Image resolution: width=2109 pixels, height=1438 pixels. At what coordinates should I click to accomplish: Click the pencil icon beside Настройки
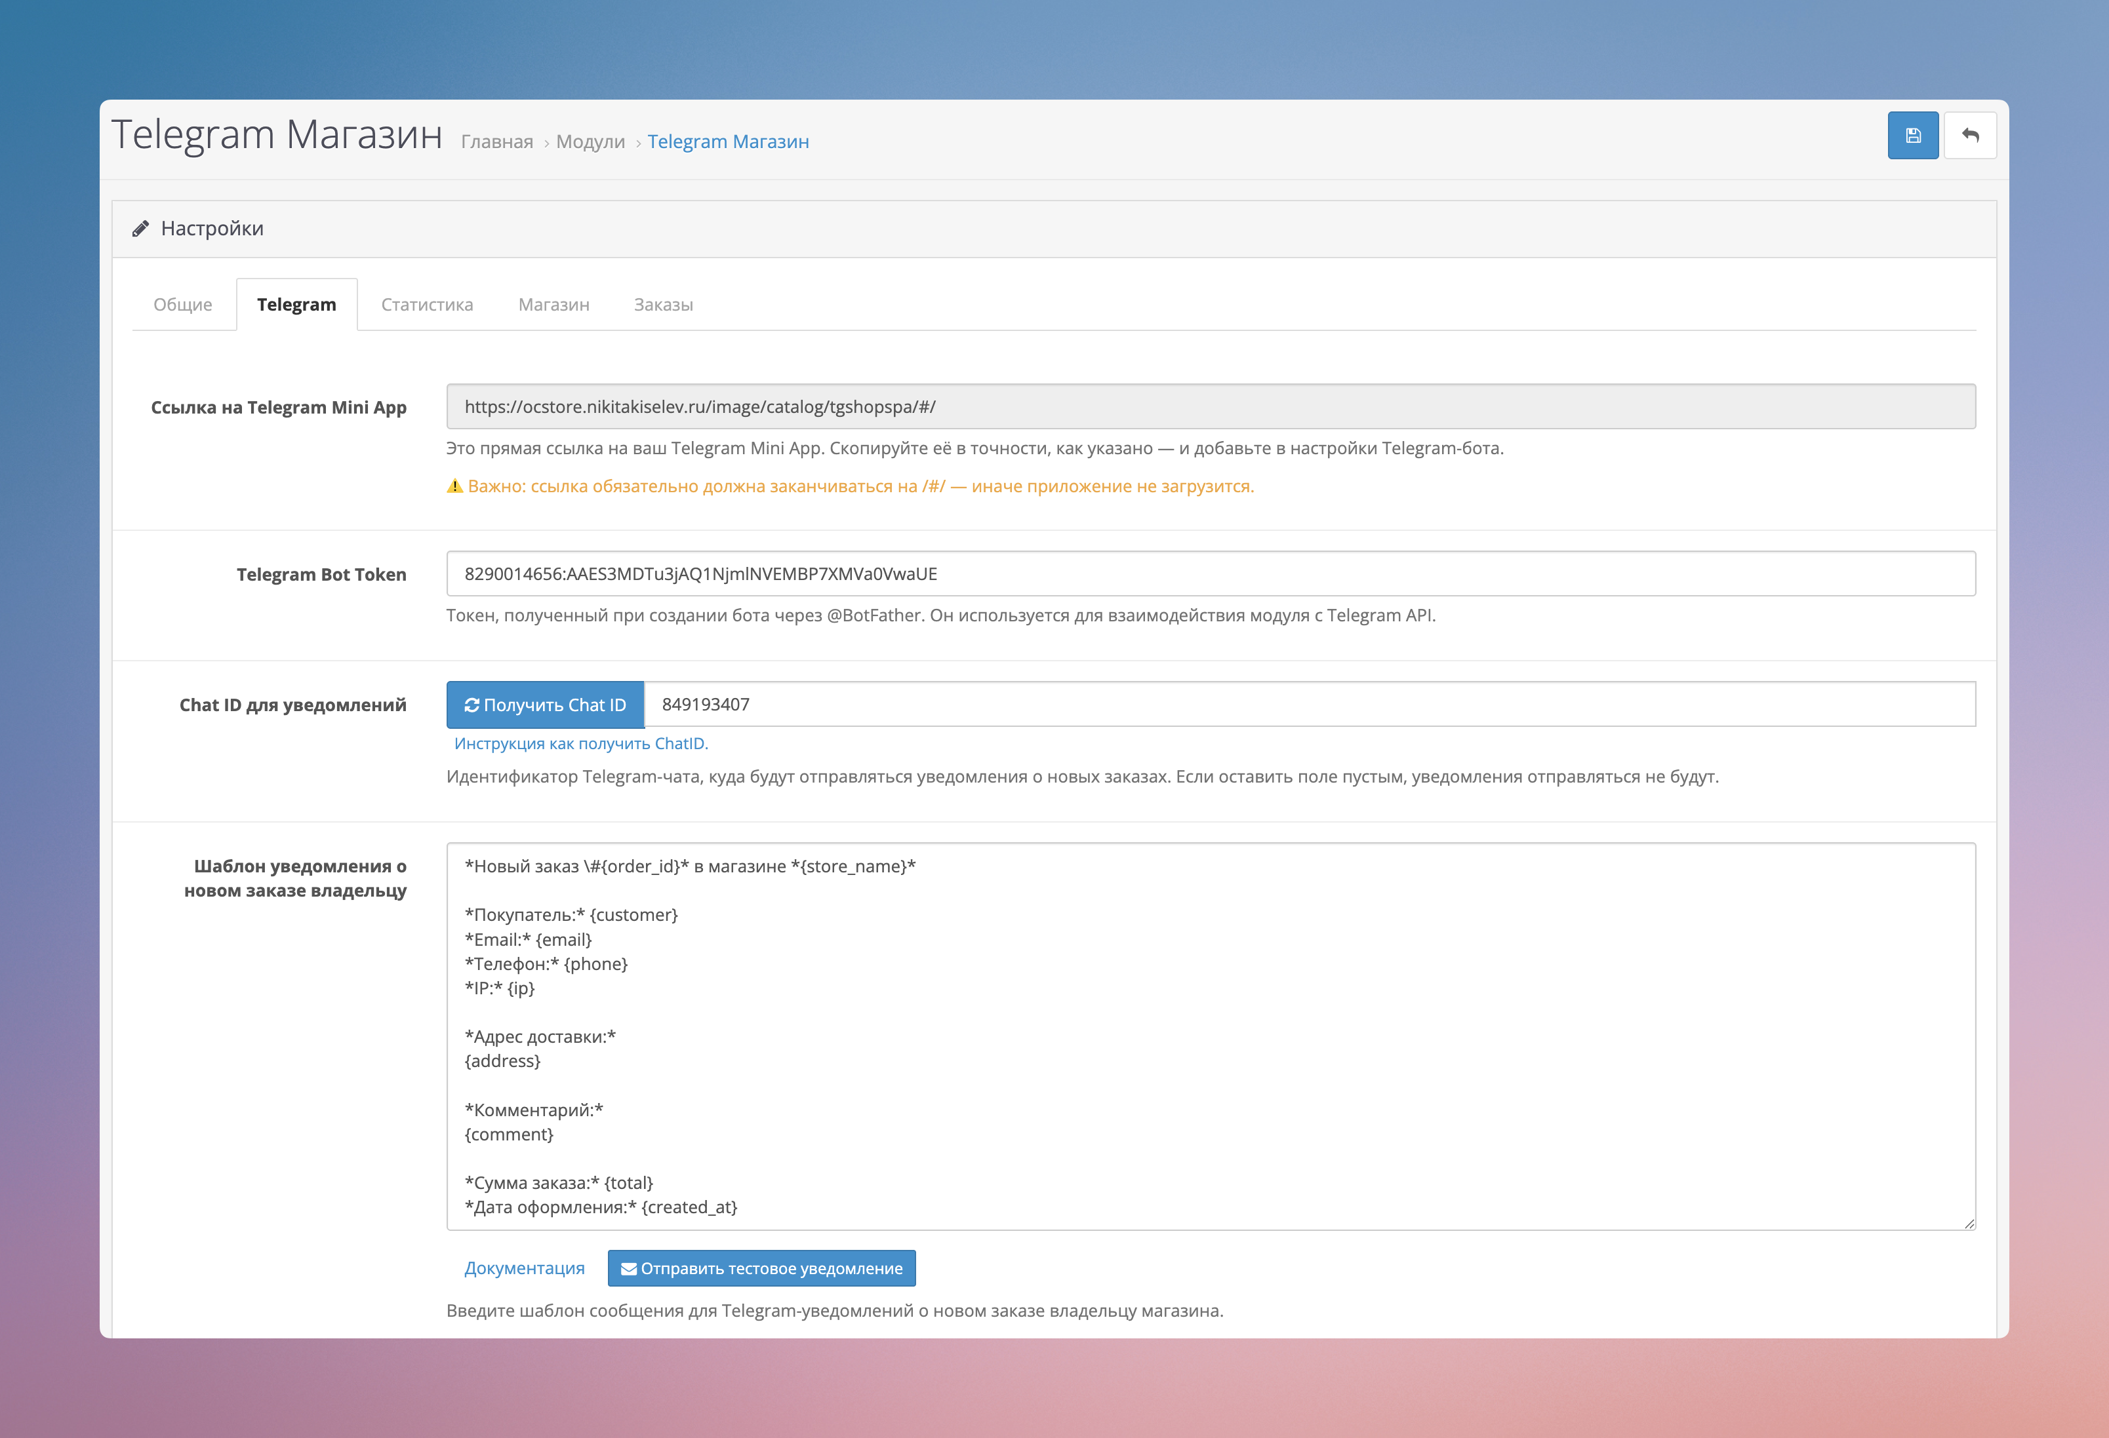click(x=140, y=229)
